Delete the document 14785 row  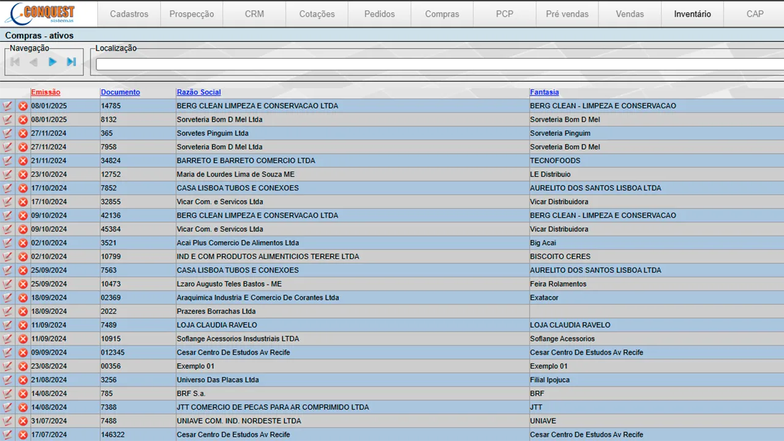(x=23, y=106)
